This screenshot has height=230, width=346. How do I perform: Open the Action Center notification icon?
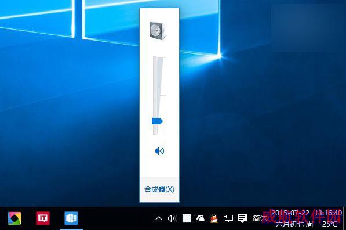click(x=242, y=218)
